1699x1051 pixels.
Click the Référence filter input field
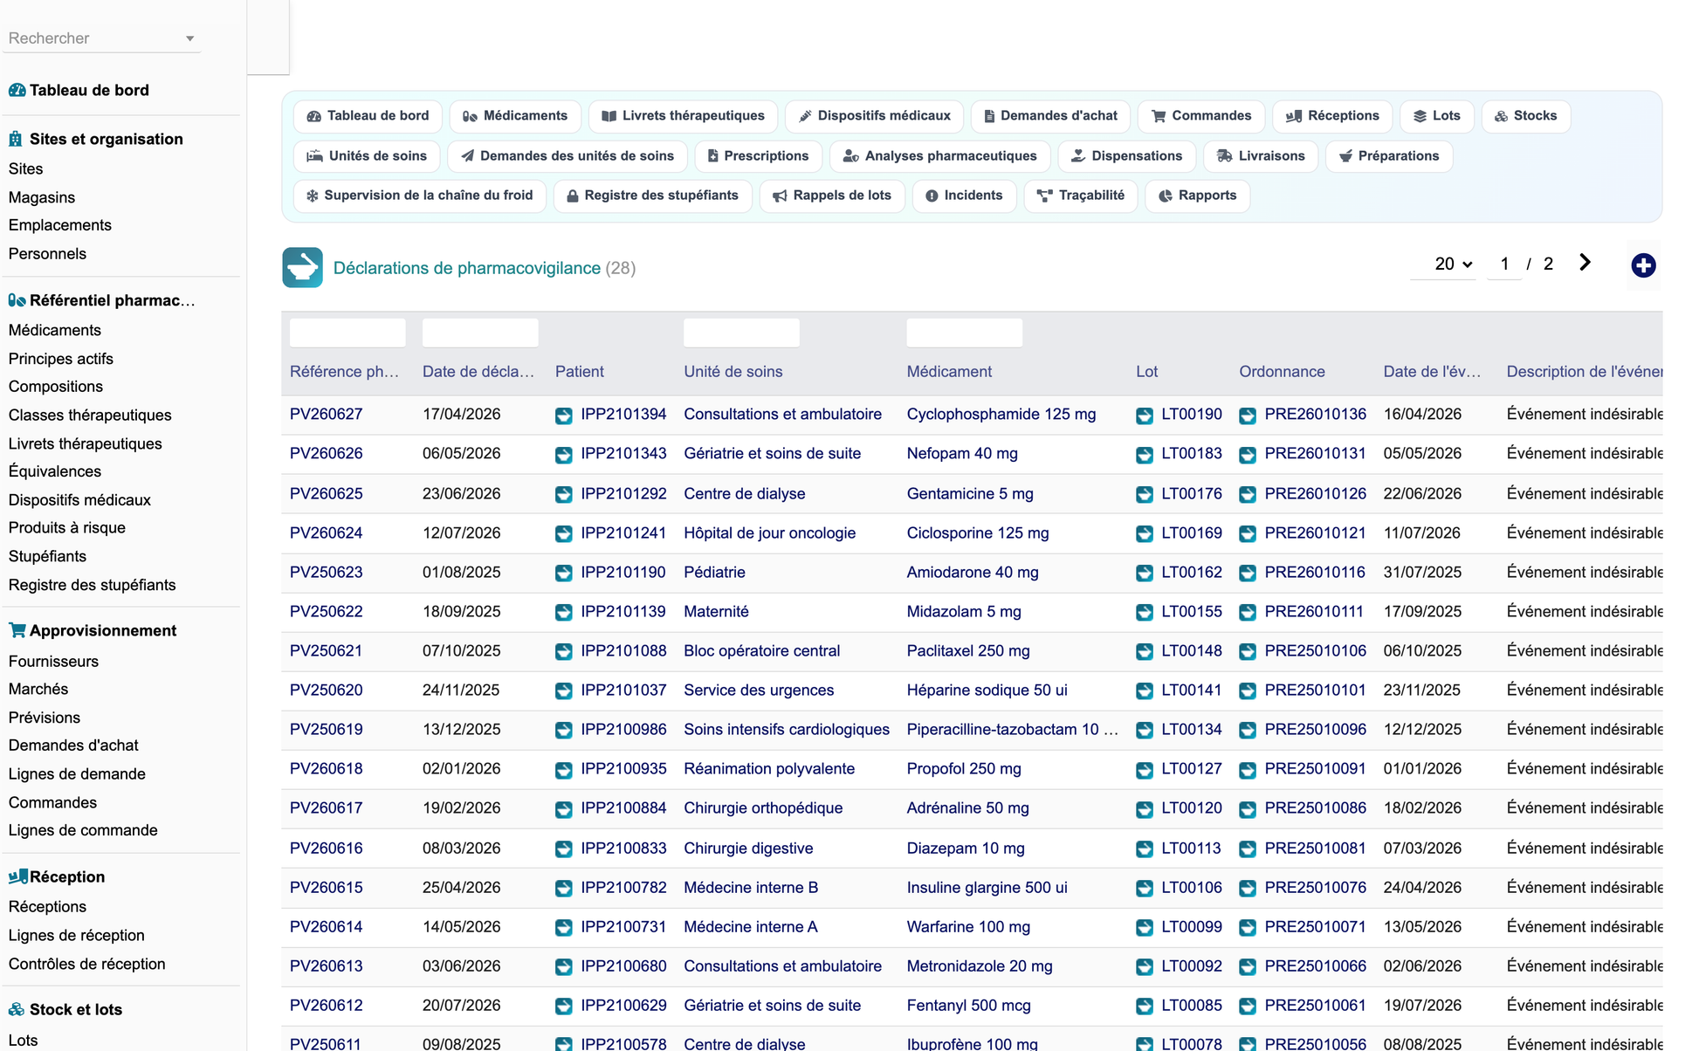point(347,333)
